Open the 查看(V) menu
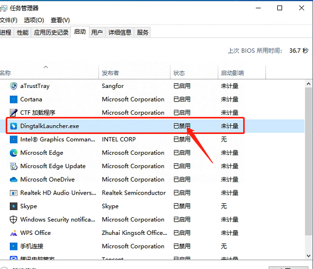The width and height of the screenshot is (313, 269). pos(60,20)
